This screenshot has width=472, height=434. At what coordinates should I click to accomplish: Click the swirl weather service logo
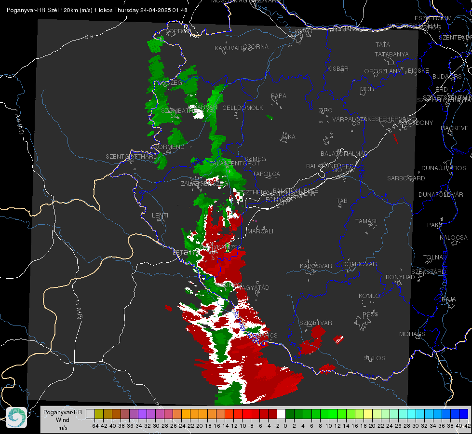pyautogui.click(x=16, y=418)
